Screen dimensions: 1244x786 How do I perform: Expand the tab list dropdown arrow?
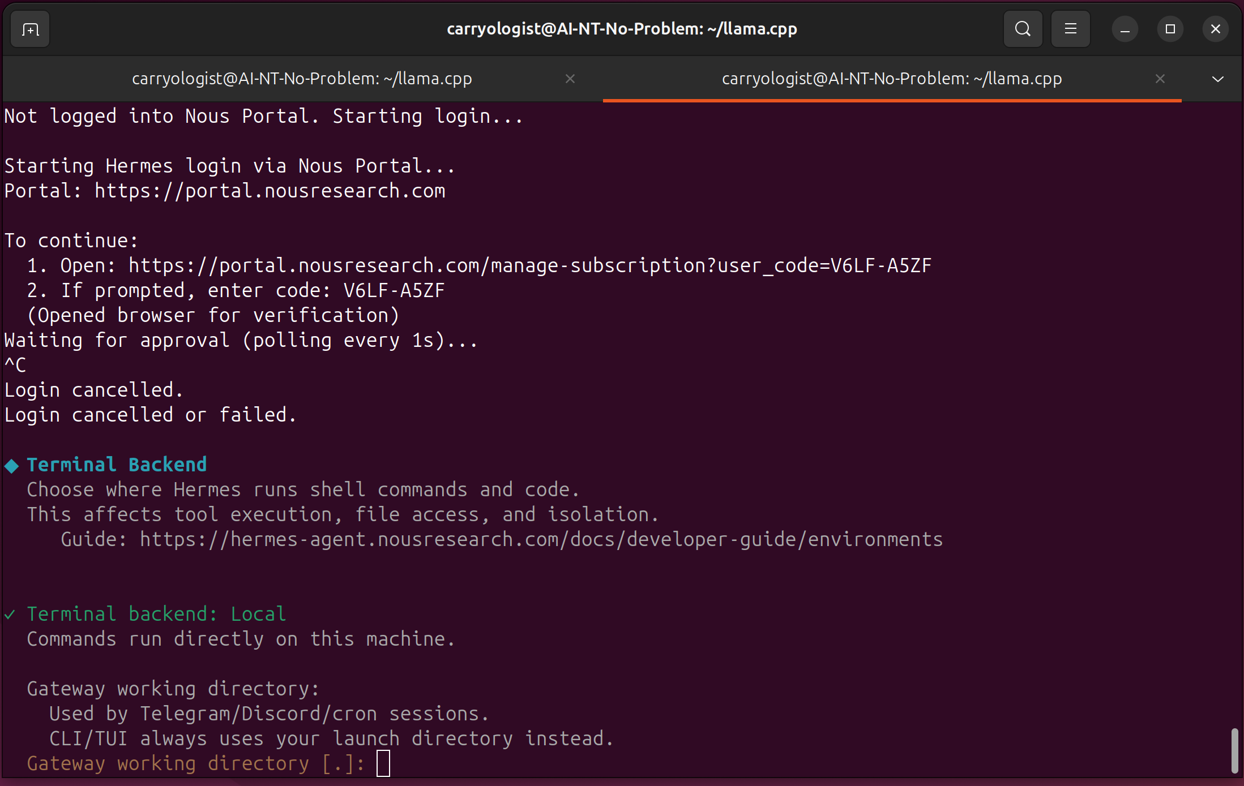(1217, 79)
